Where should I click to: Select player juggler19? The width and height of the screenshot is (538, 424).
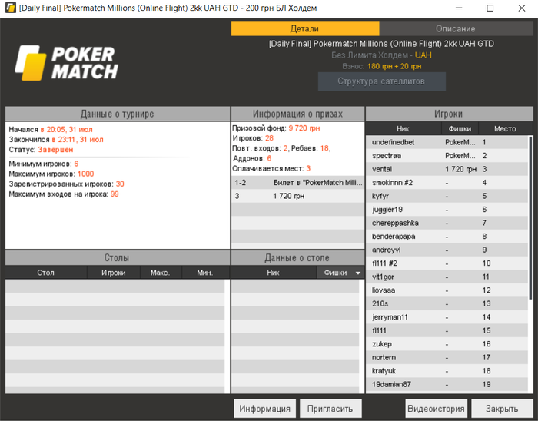point(447,209)
